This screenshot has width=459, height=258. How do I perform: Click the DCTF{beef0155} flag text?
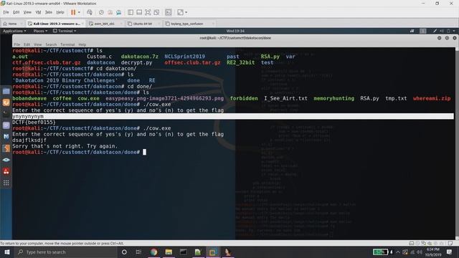(x=34, y=123)
